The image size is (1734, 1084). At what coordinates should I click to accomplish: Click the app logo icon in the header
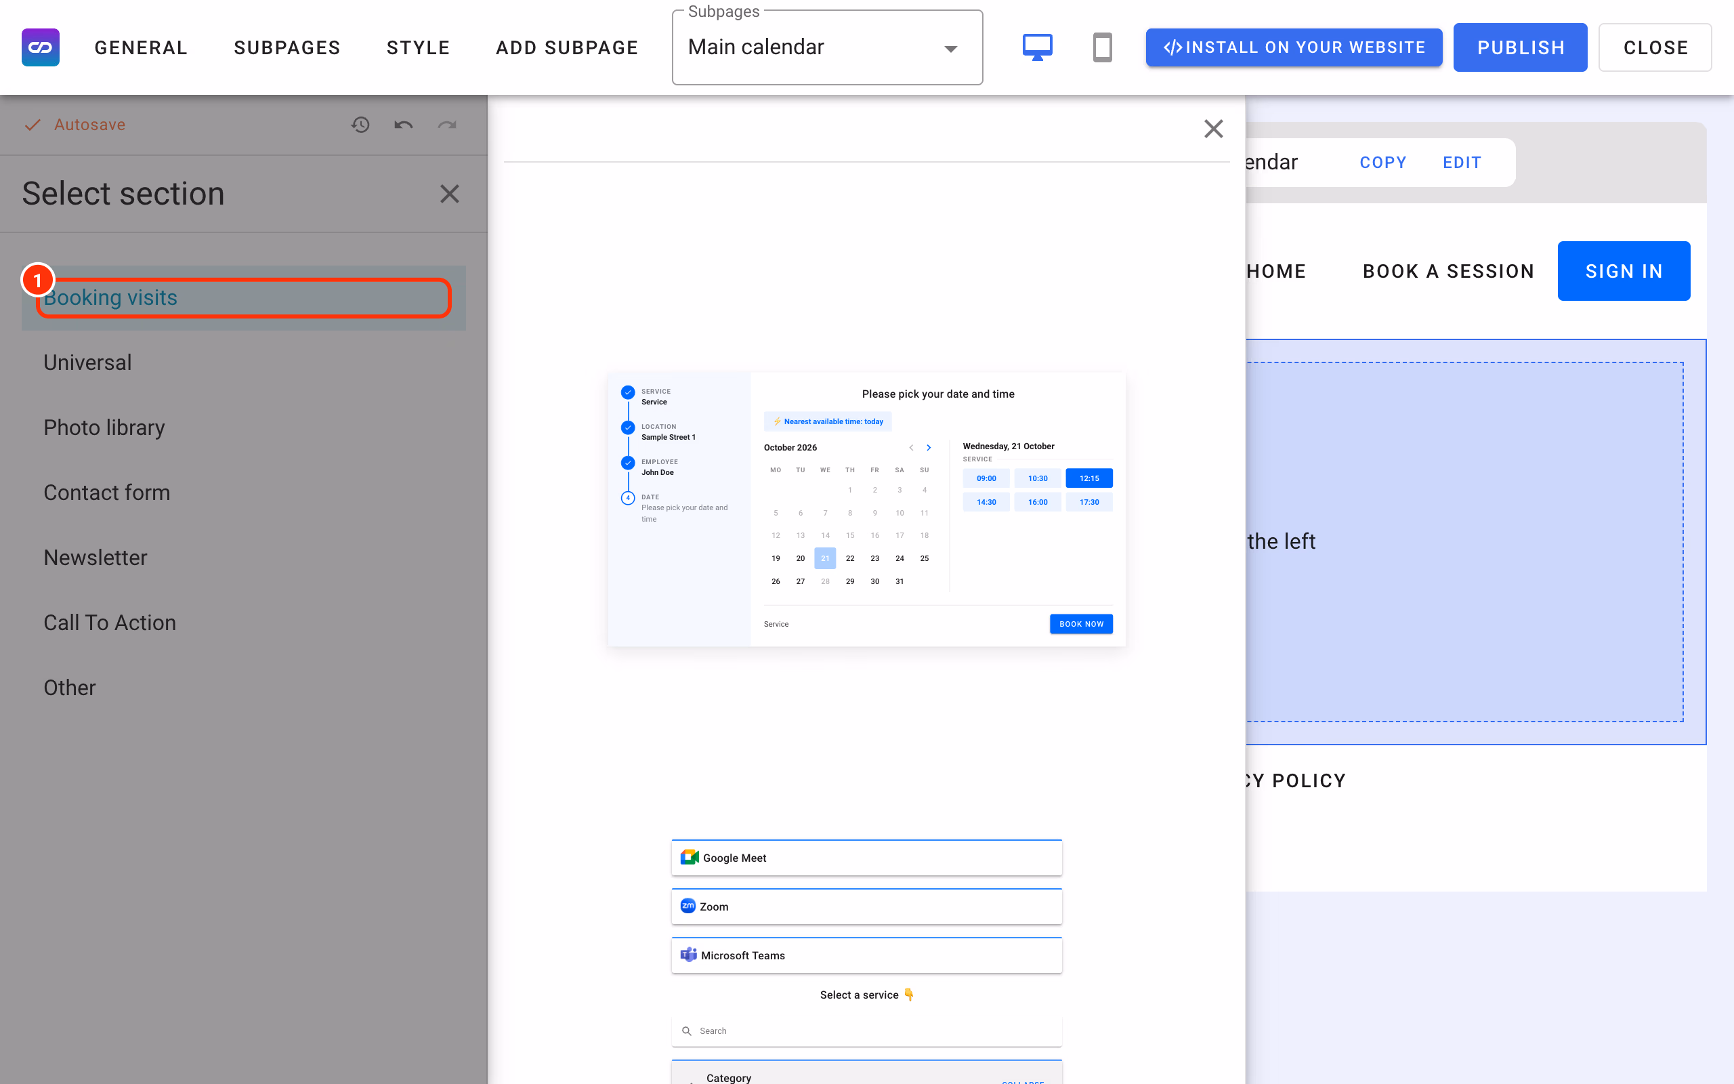pyautogui.click(x=41, y=47)
